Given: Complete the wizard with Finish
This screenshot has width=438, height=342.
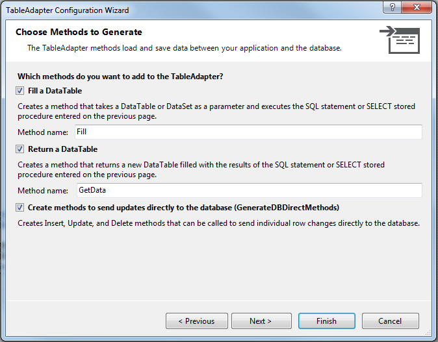Looking at the screenshot, I should [326, 321].
